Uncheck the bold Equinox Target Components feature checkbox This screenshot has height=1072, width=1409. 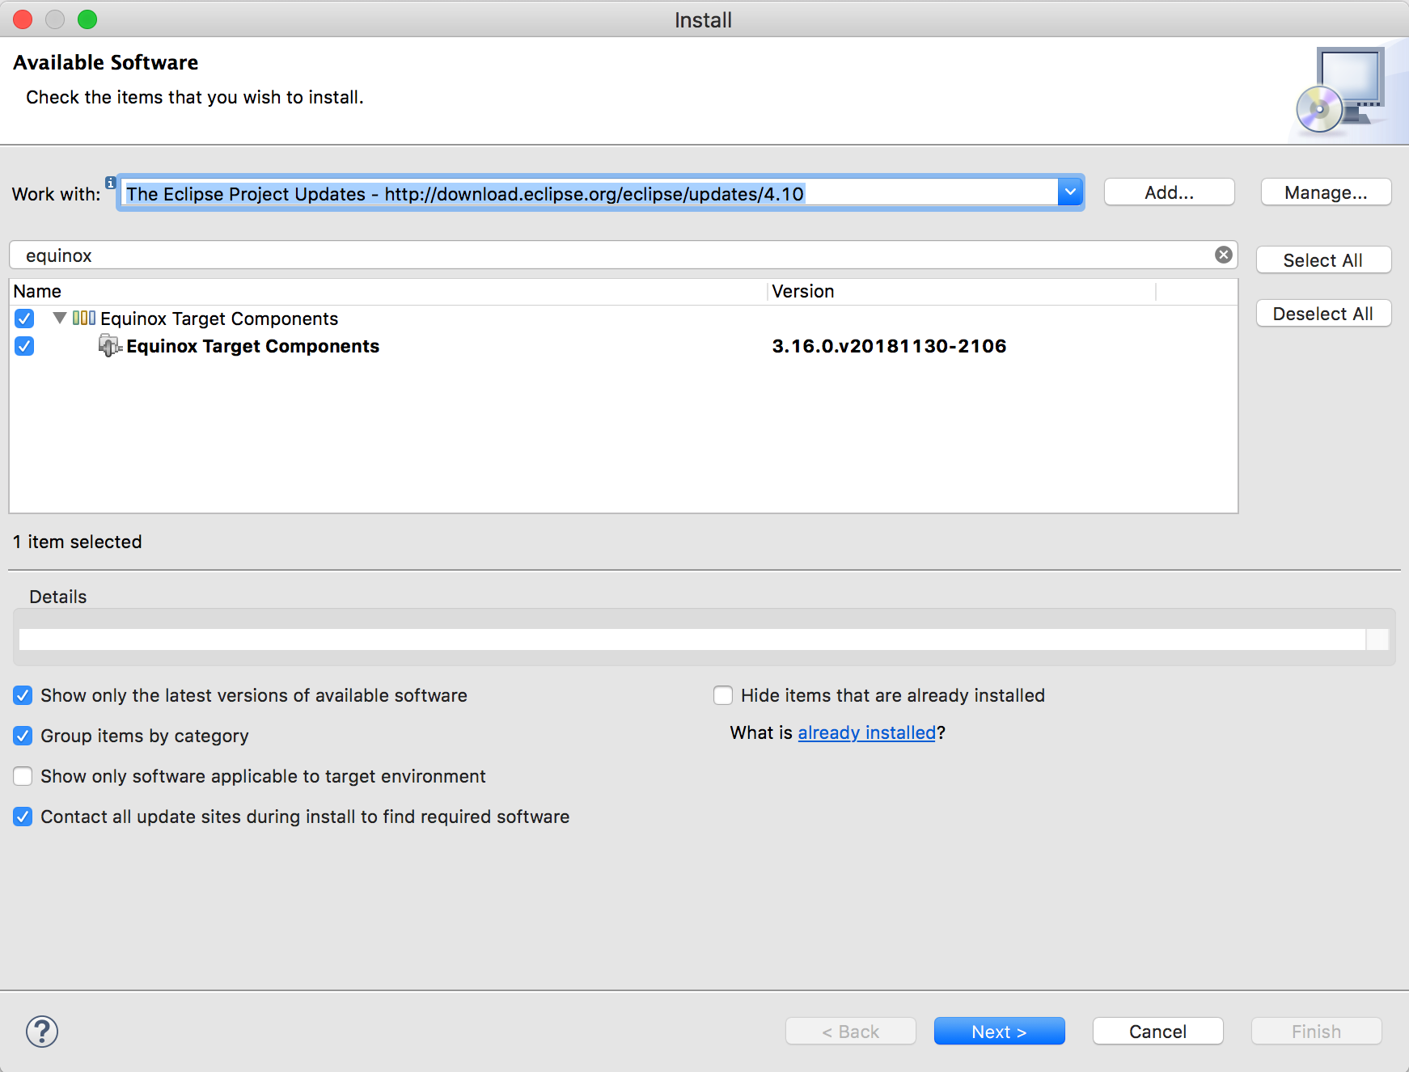click(24, 346)
